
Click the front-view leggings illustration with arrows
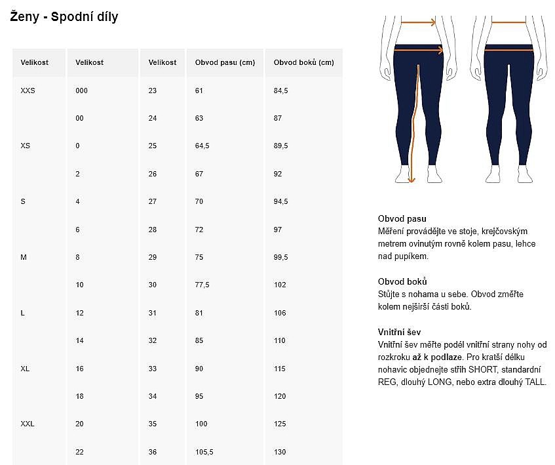pos(418,100)
